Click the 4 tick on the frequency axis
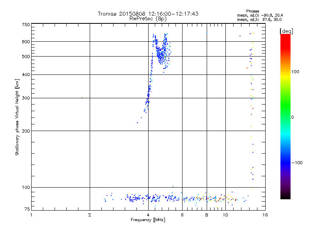This screenshot has height=234, width=312. [148, 215]
